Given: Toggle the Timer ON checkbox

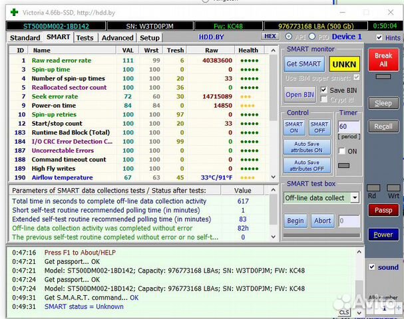Looking at the screenshot, I should pyautogui.click(x=341, y=151).
